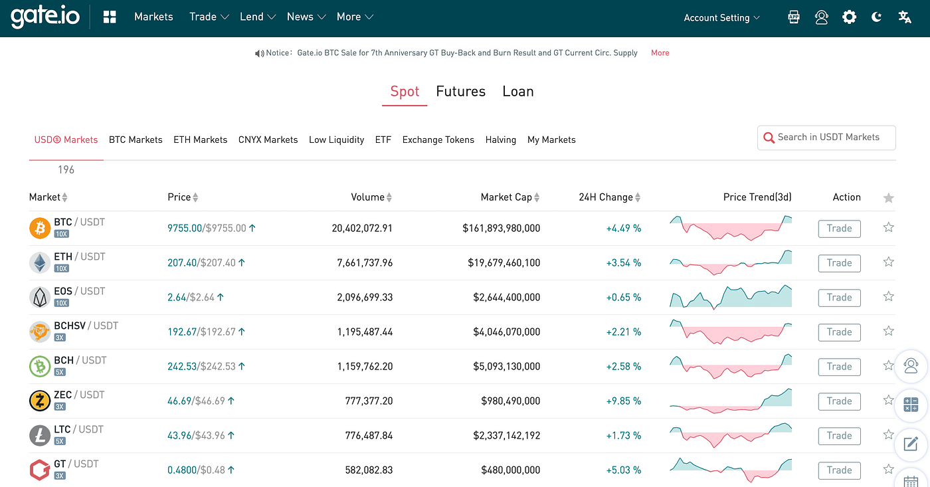930x487 pixels.
Task: Open the grid apps menu icon
Action: tap(110, 17)
